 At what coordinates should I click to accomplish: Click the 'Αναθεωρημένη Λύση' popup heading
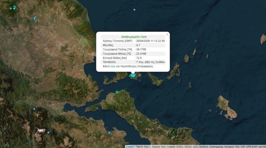134,37
